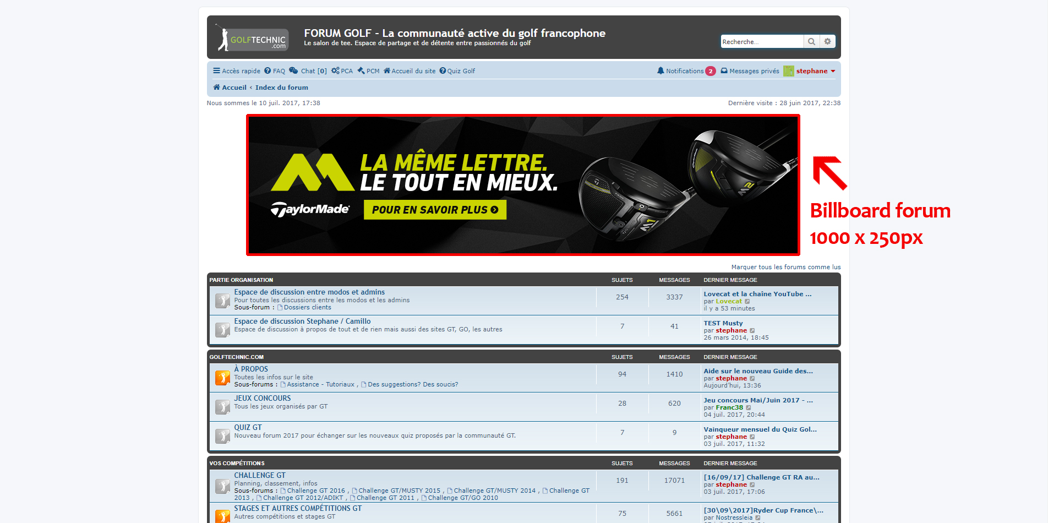Screen dimensions: 1048x523
Task: Click forum icon beside CHALLENGE GT
Action: (222, 486)
